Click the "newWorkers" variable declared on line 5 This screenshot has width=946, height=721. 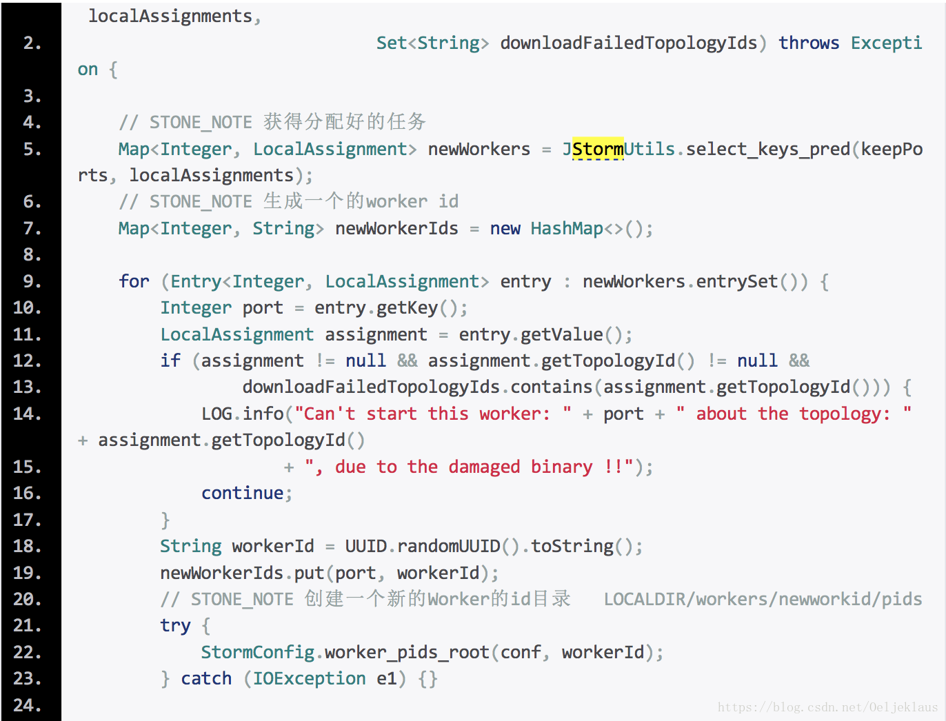479,149
